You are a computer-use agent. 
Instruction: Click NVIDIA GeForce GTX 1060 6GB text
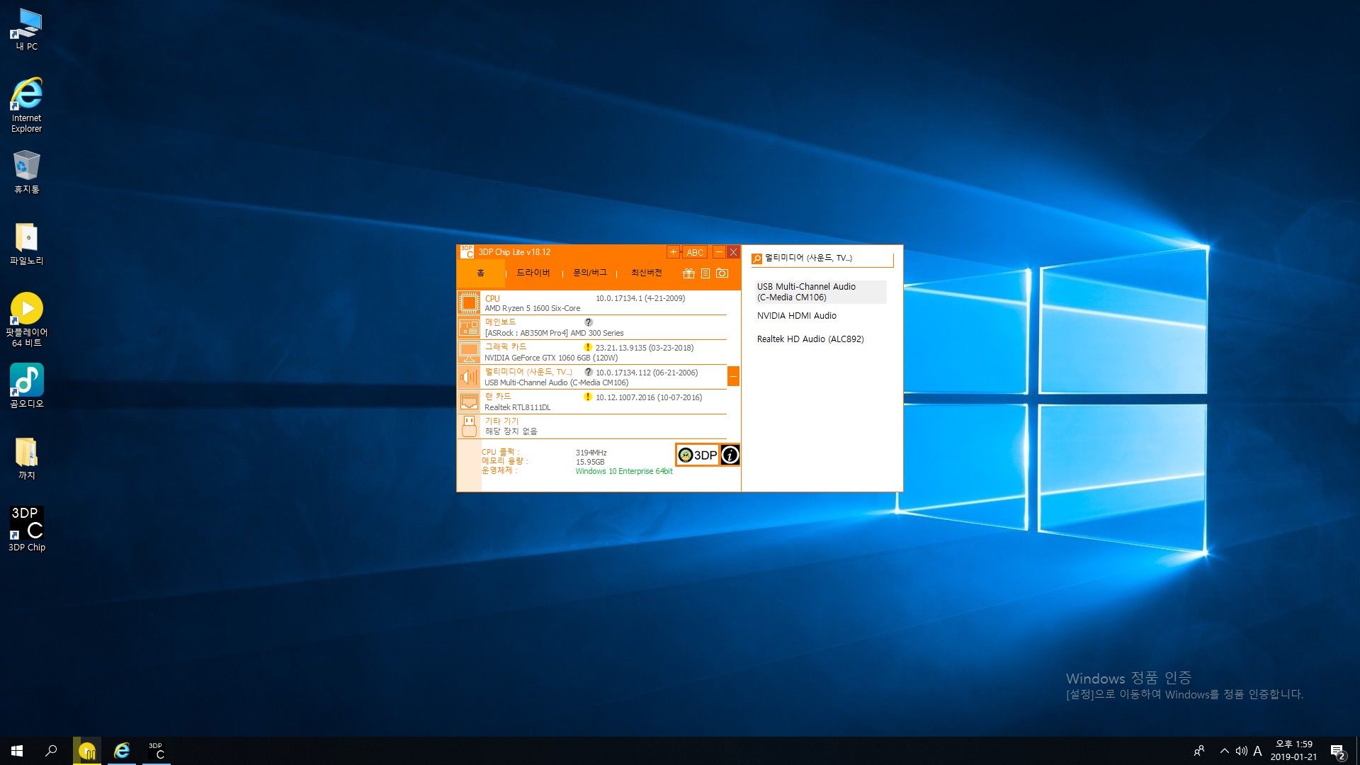click(x=551, y=358)
